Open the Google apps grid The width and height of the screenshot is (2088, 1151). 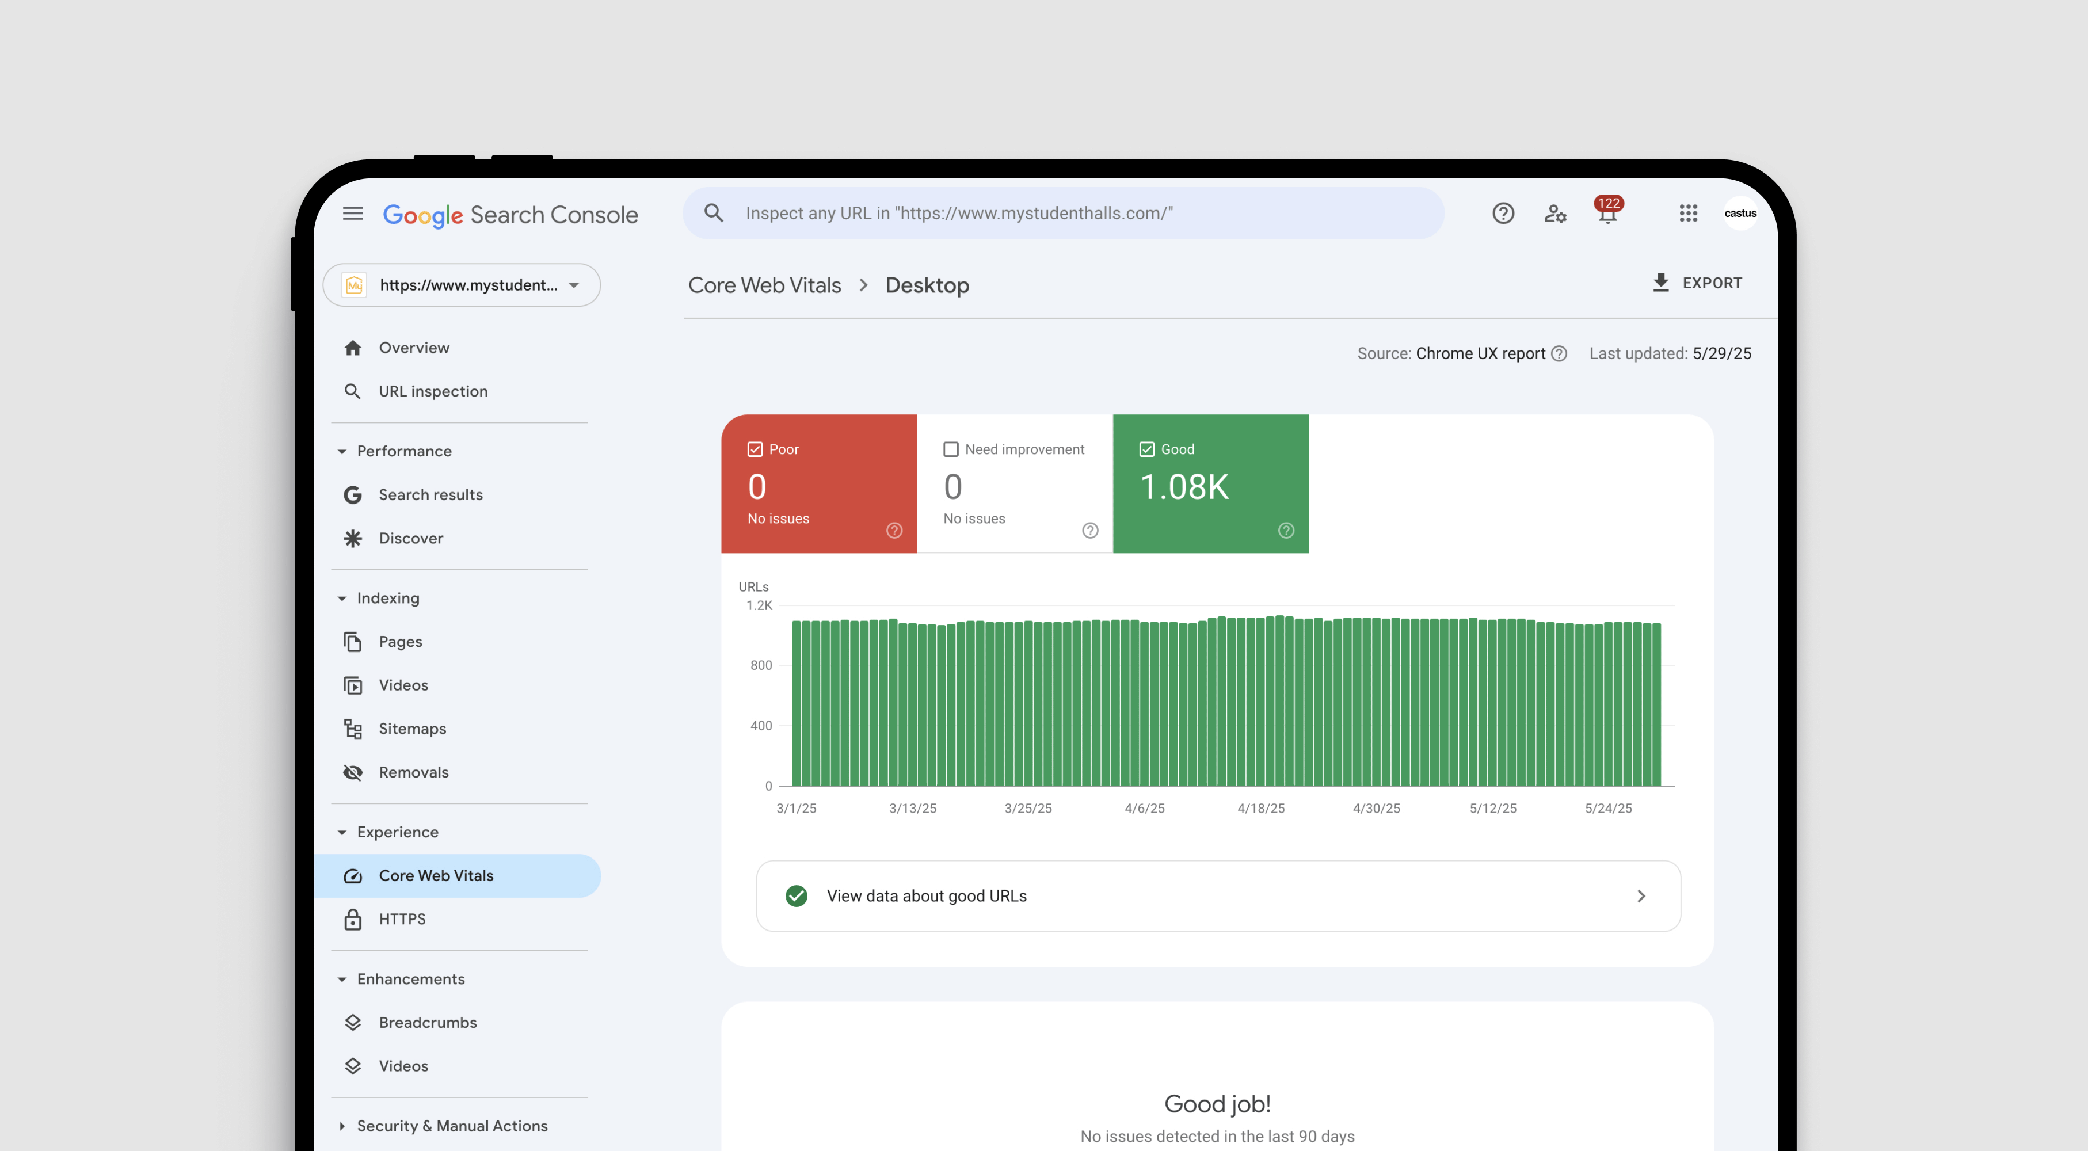[1689, 213]
